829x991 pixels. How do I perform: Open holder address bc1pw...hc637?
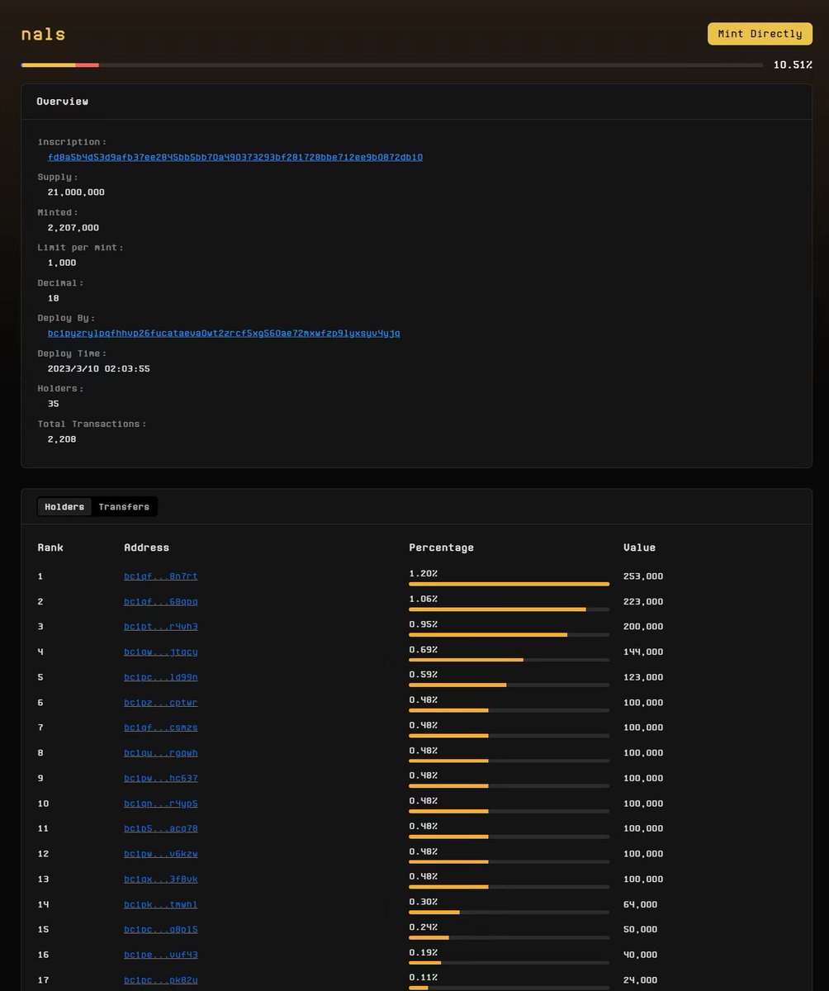(x=161, y=778)
